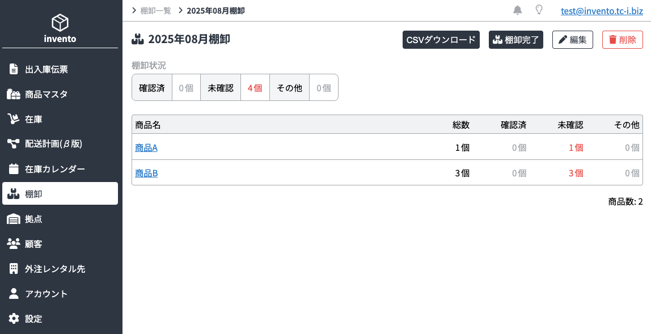Click the アカウント person icon
The width and height of the screenshot is (651, 334).
tap(14, 294)
